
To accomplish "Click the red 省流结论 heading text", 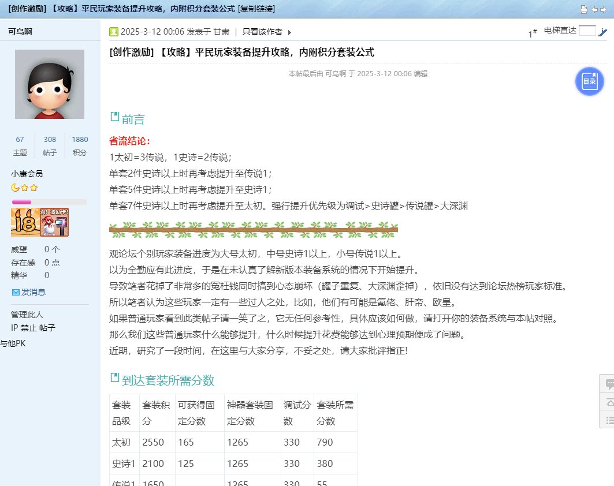I will (x=129, y=141).
